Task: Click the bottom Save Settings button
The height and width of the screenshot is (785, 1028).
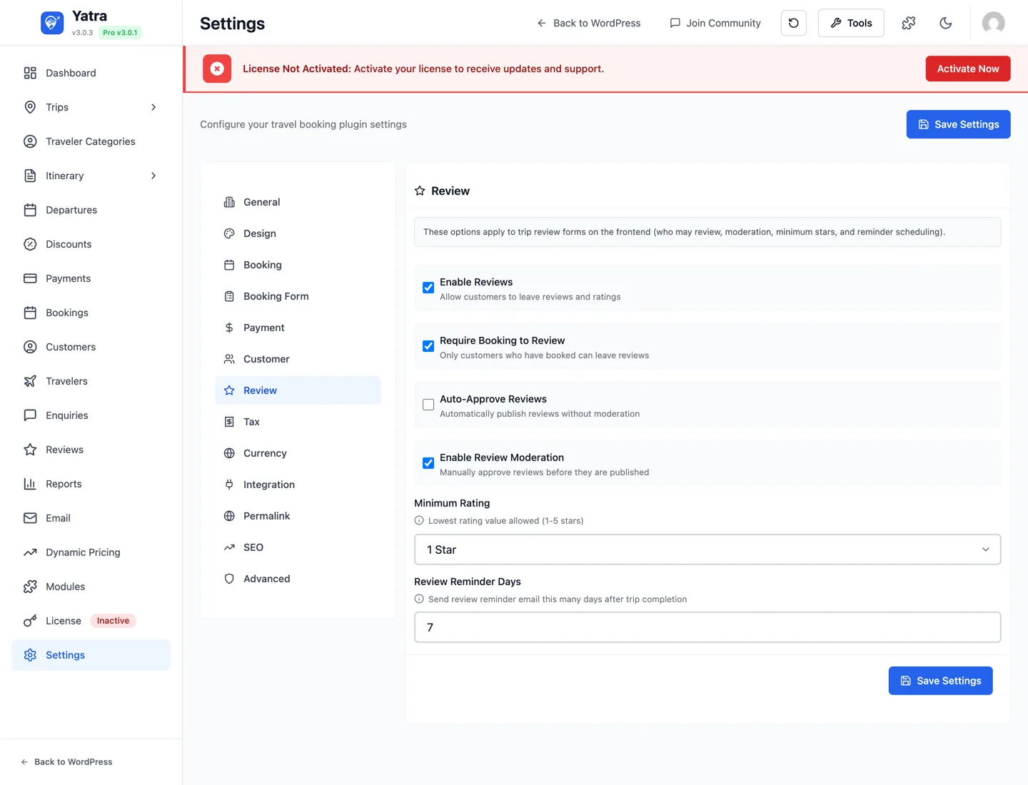Action: tap(940, 681)
